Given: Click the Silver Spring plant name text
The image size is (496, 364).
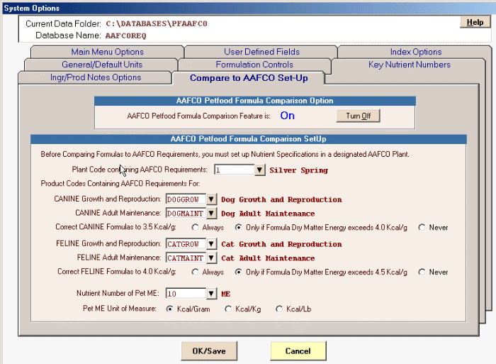Looking at the screenshot, I should pos(298,170).
